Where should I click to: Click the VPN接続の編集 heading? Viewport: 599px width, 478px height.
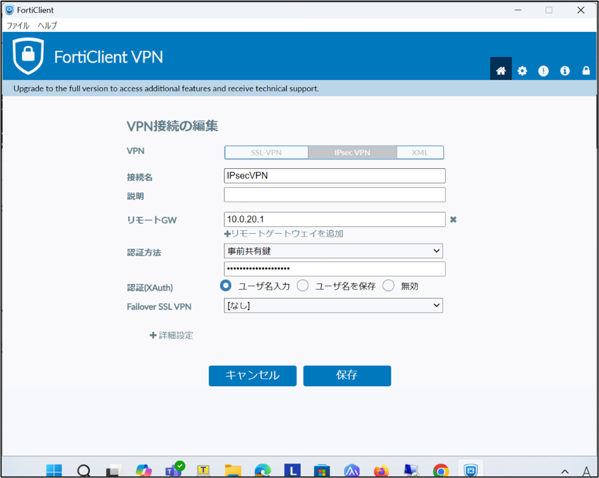point(172,126)
